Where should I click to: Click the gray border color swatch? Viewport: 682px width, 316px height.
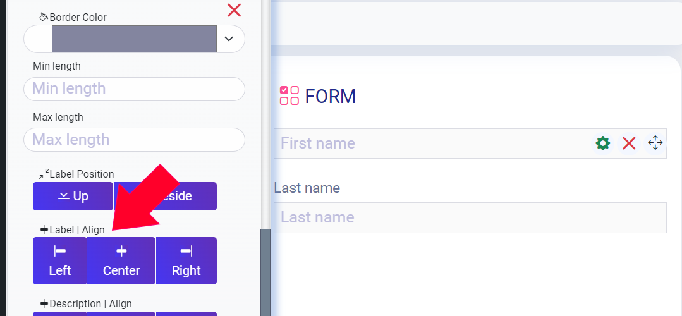tap(134, 39)
